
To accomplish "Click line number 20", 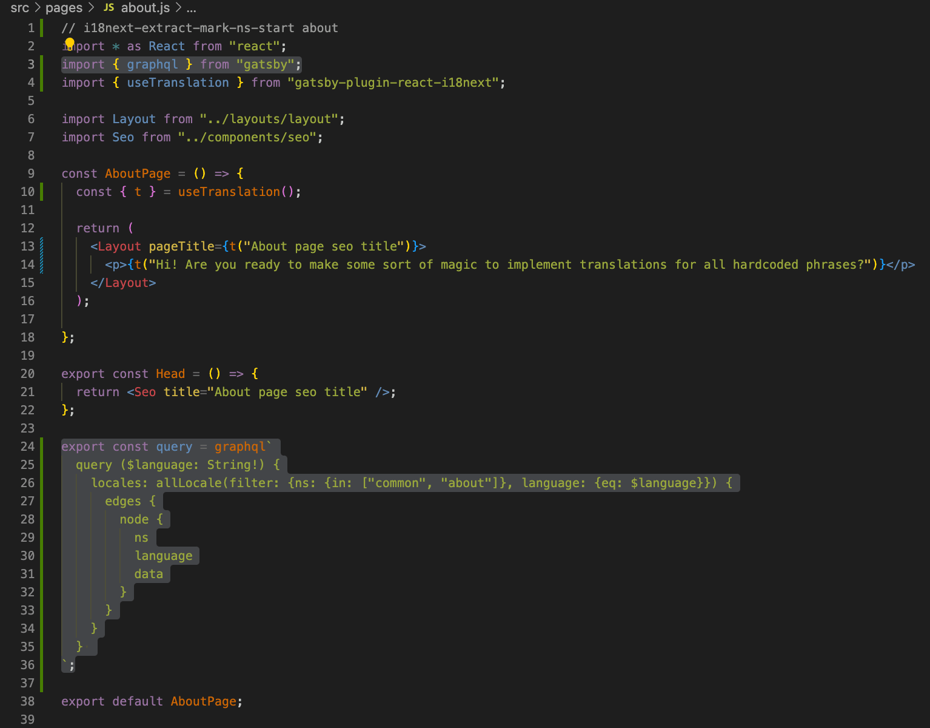I will pos(27,374).
